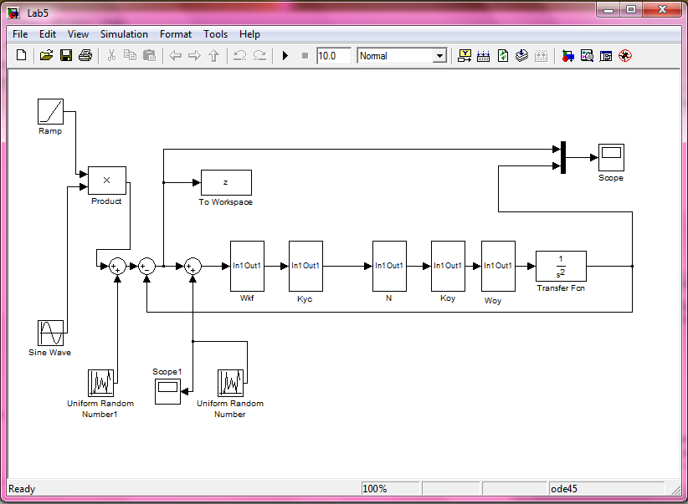Select the Scope block near Mux
Screen dimensions: 688x504
[611, 157]
